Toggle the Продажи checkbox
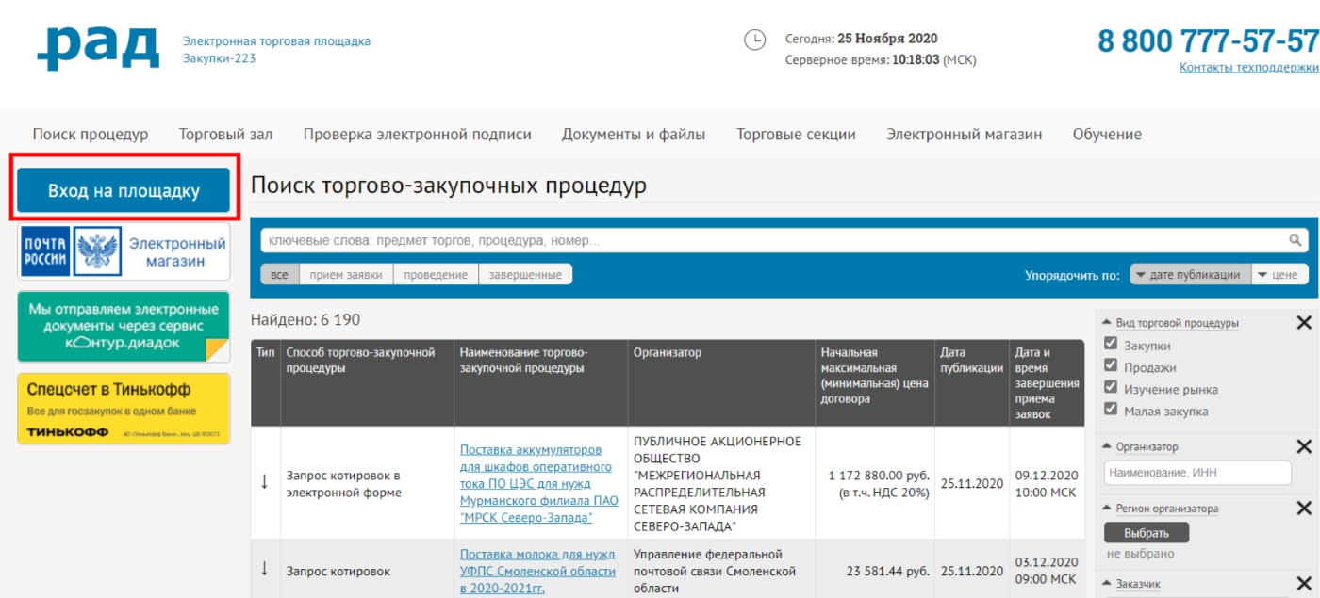The image size is (1320, 598). pos(1111,366)
